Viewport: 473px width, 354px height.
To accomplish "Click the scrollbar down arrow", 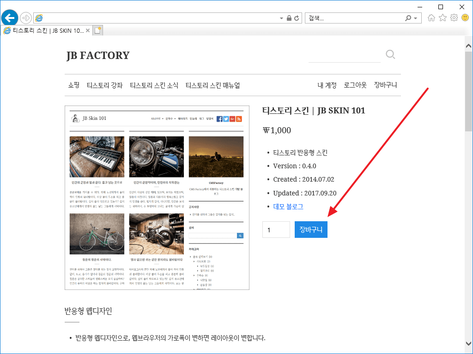I will (468, 343).
